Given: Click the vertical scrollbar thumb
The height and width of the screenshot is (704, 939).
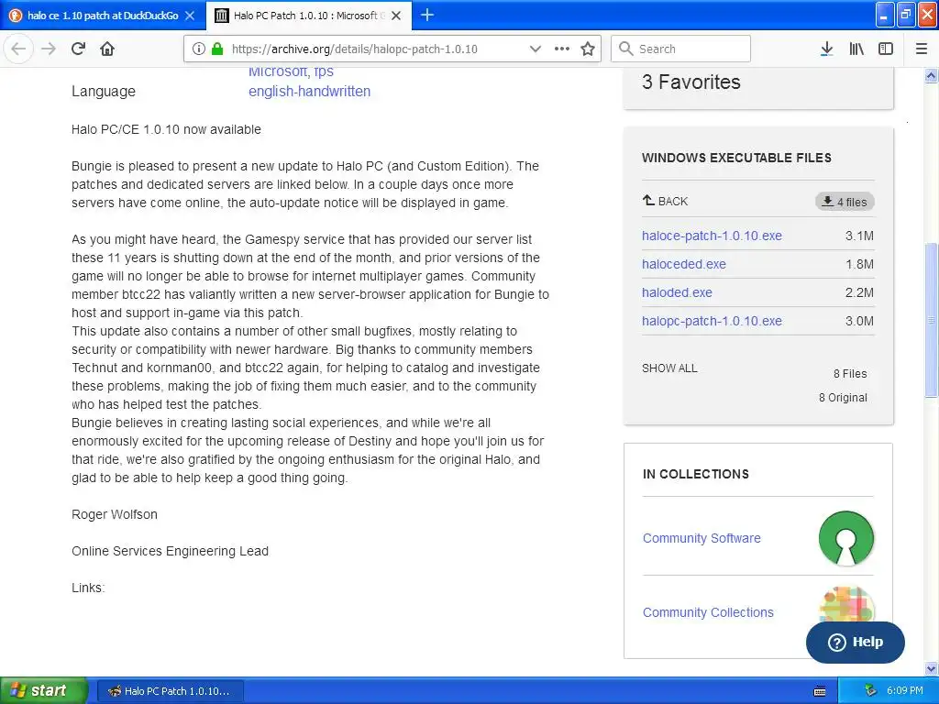Looking at the screenshot, I should (x=931, y=320).
